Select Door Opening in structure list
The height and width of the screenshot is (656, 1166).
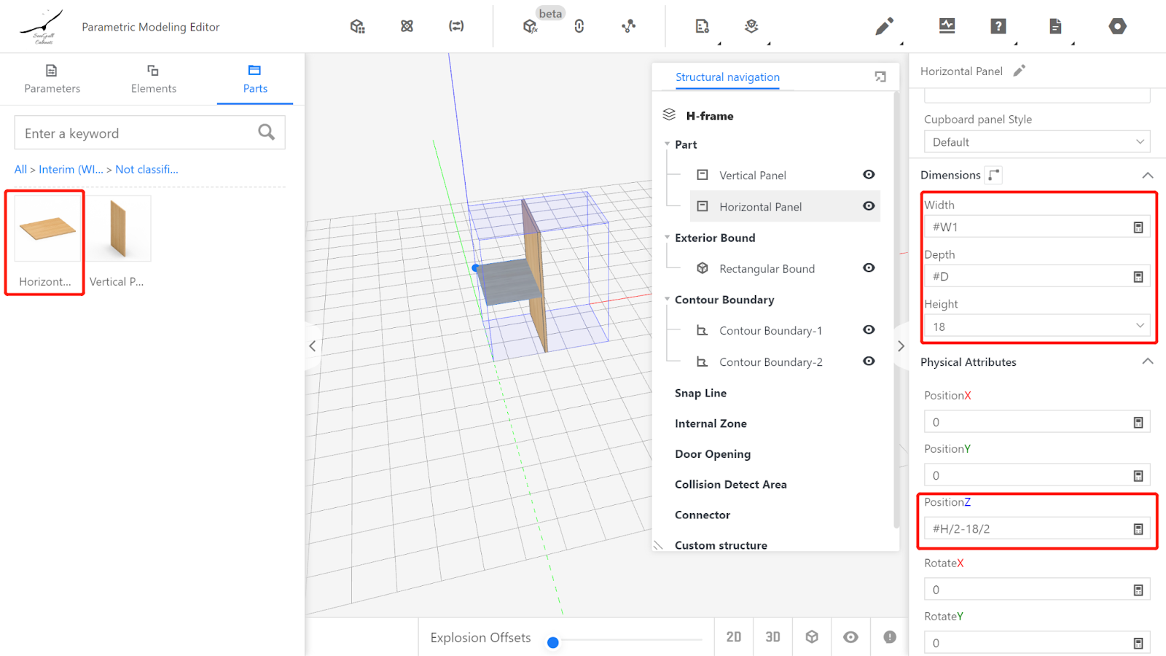click(x=712, y=454)
